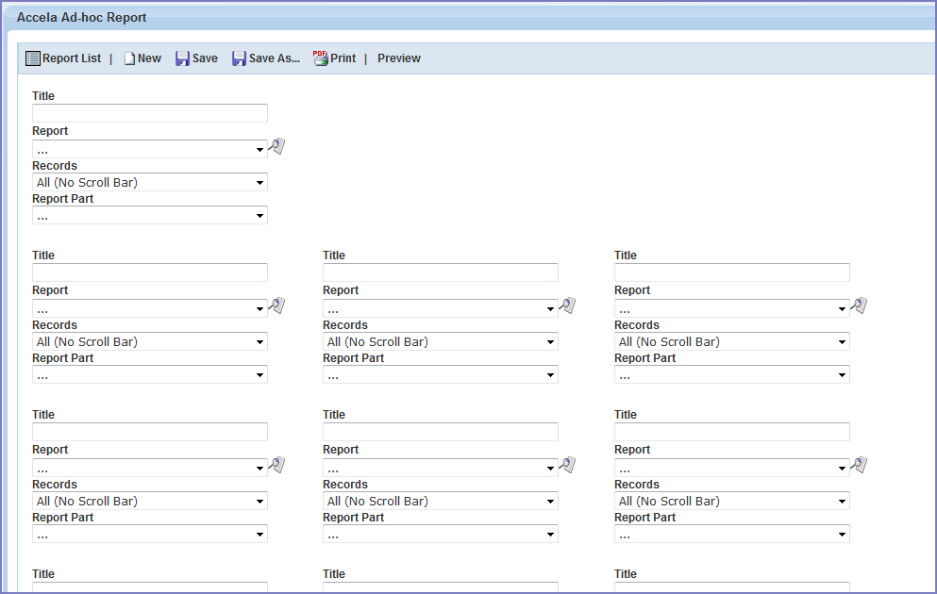Focus Title field in second row, right column
The width and height of the screenshot is (937, 594).
(x=731, y=272)
